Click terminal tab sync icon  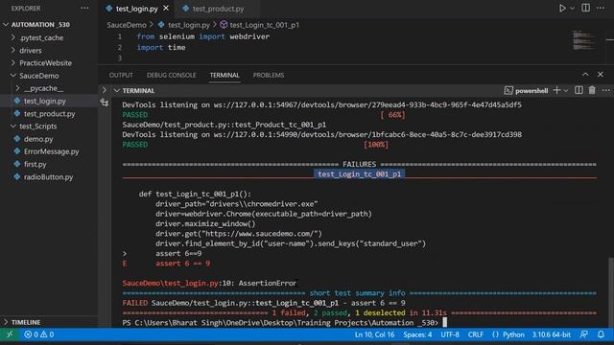click(105, 103)
